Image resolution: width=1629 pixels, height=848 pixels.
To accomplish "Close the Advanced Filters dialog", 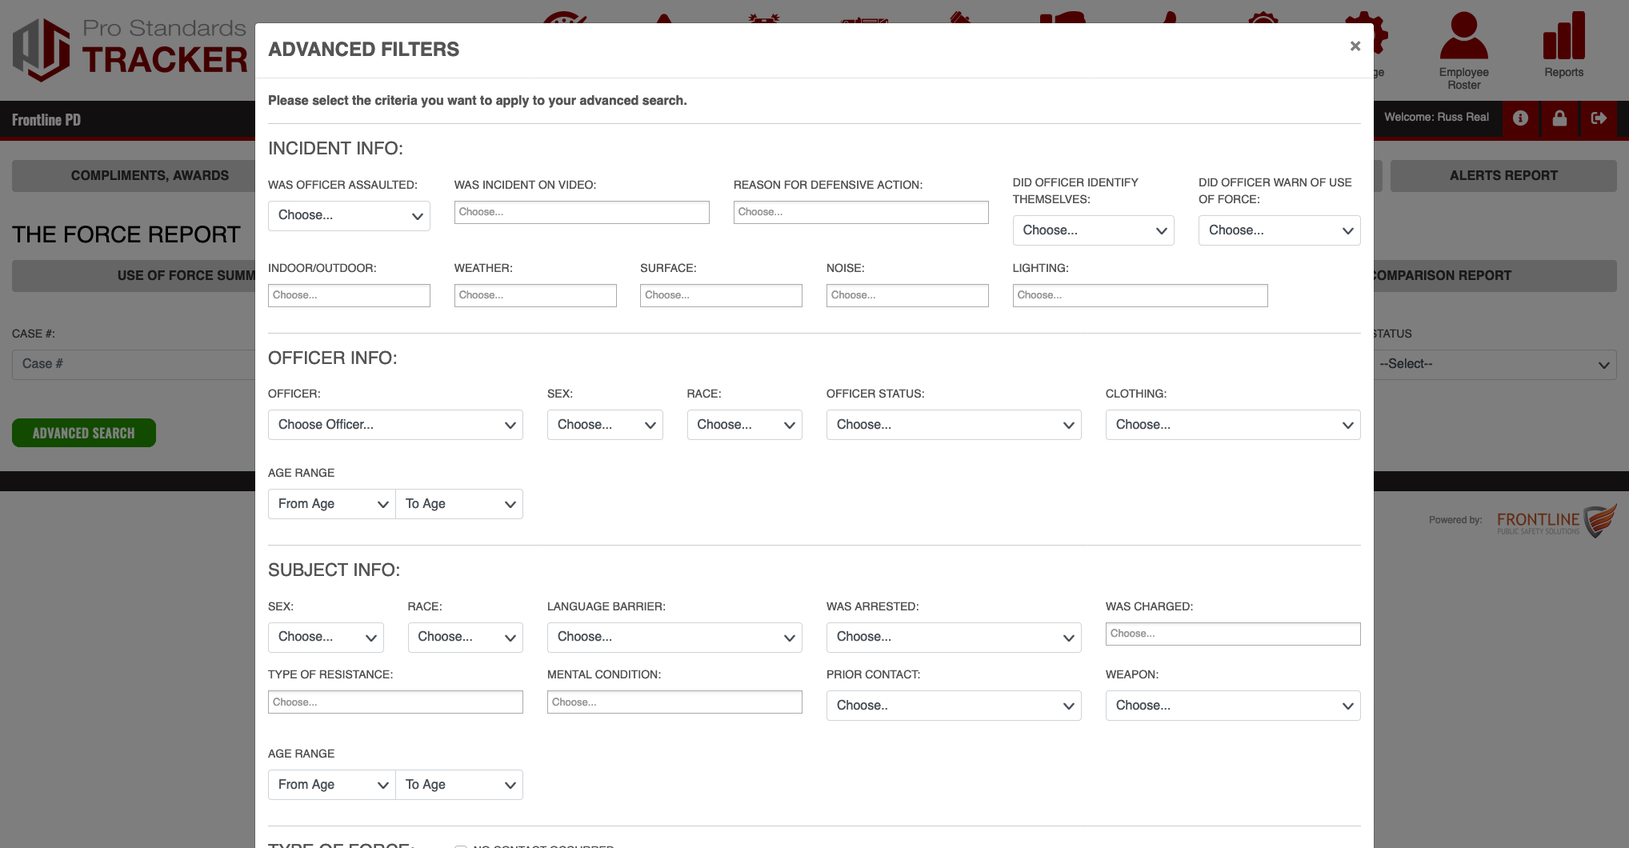I will click(1355, 46).
